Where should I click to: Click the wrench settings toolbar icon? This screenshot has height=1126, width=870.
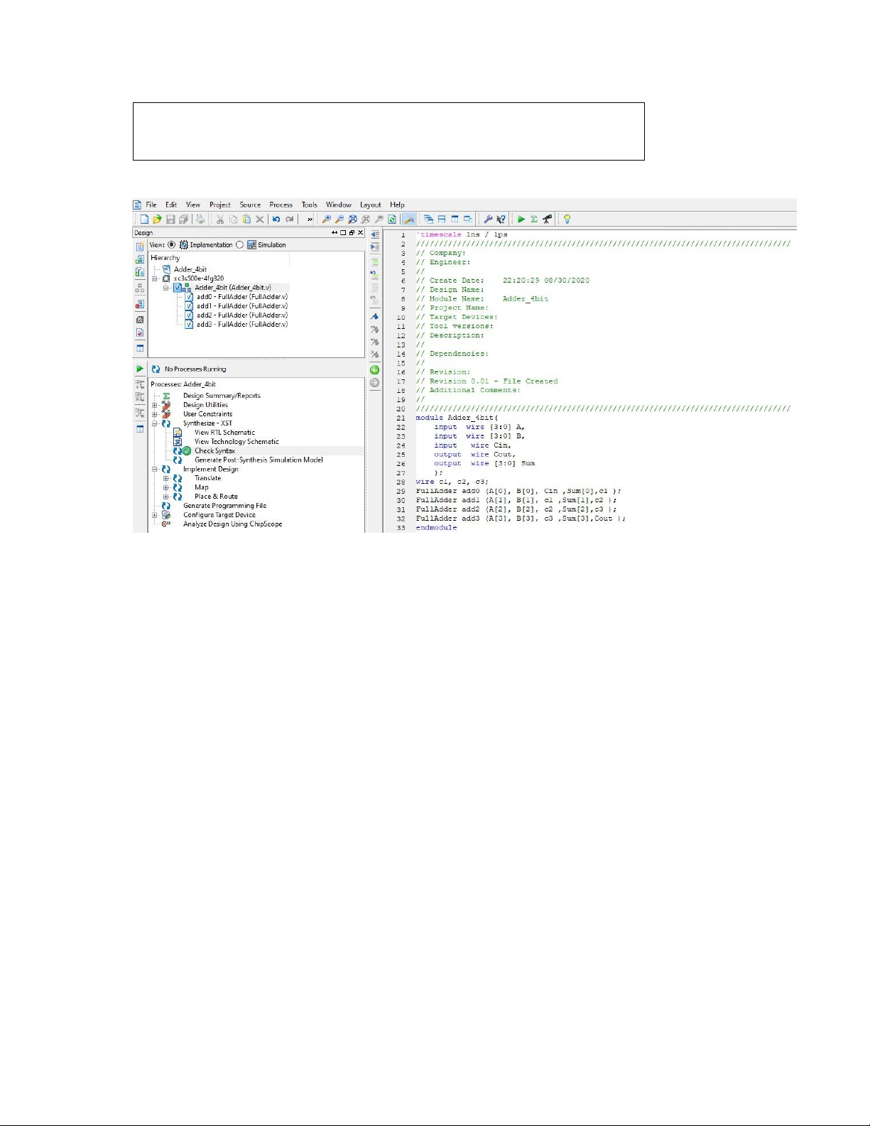(x=488, y=220)
